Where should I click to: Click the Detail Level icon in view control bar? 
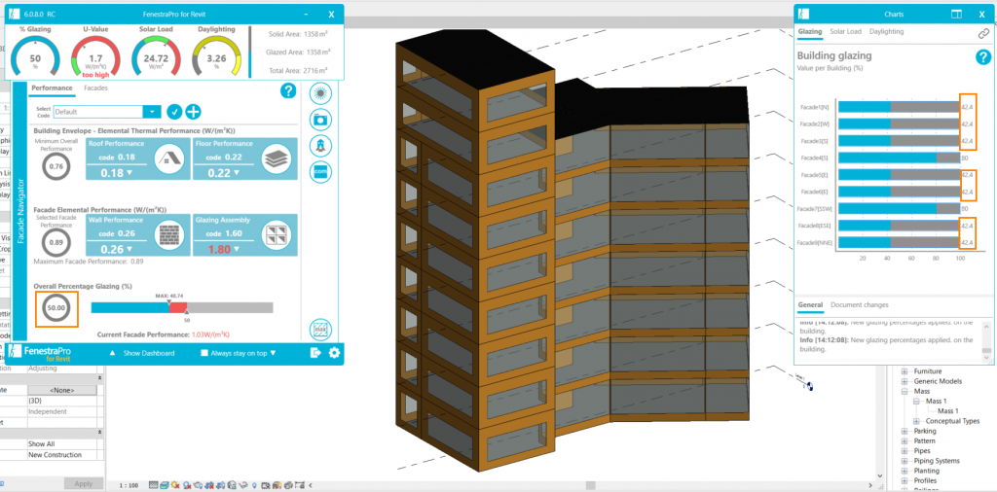pos(153,485)
